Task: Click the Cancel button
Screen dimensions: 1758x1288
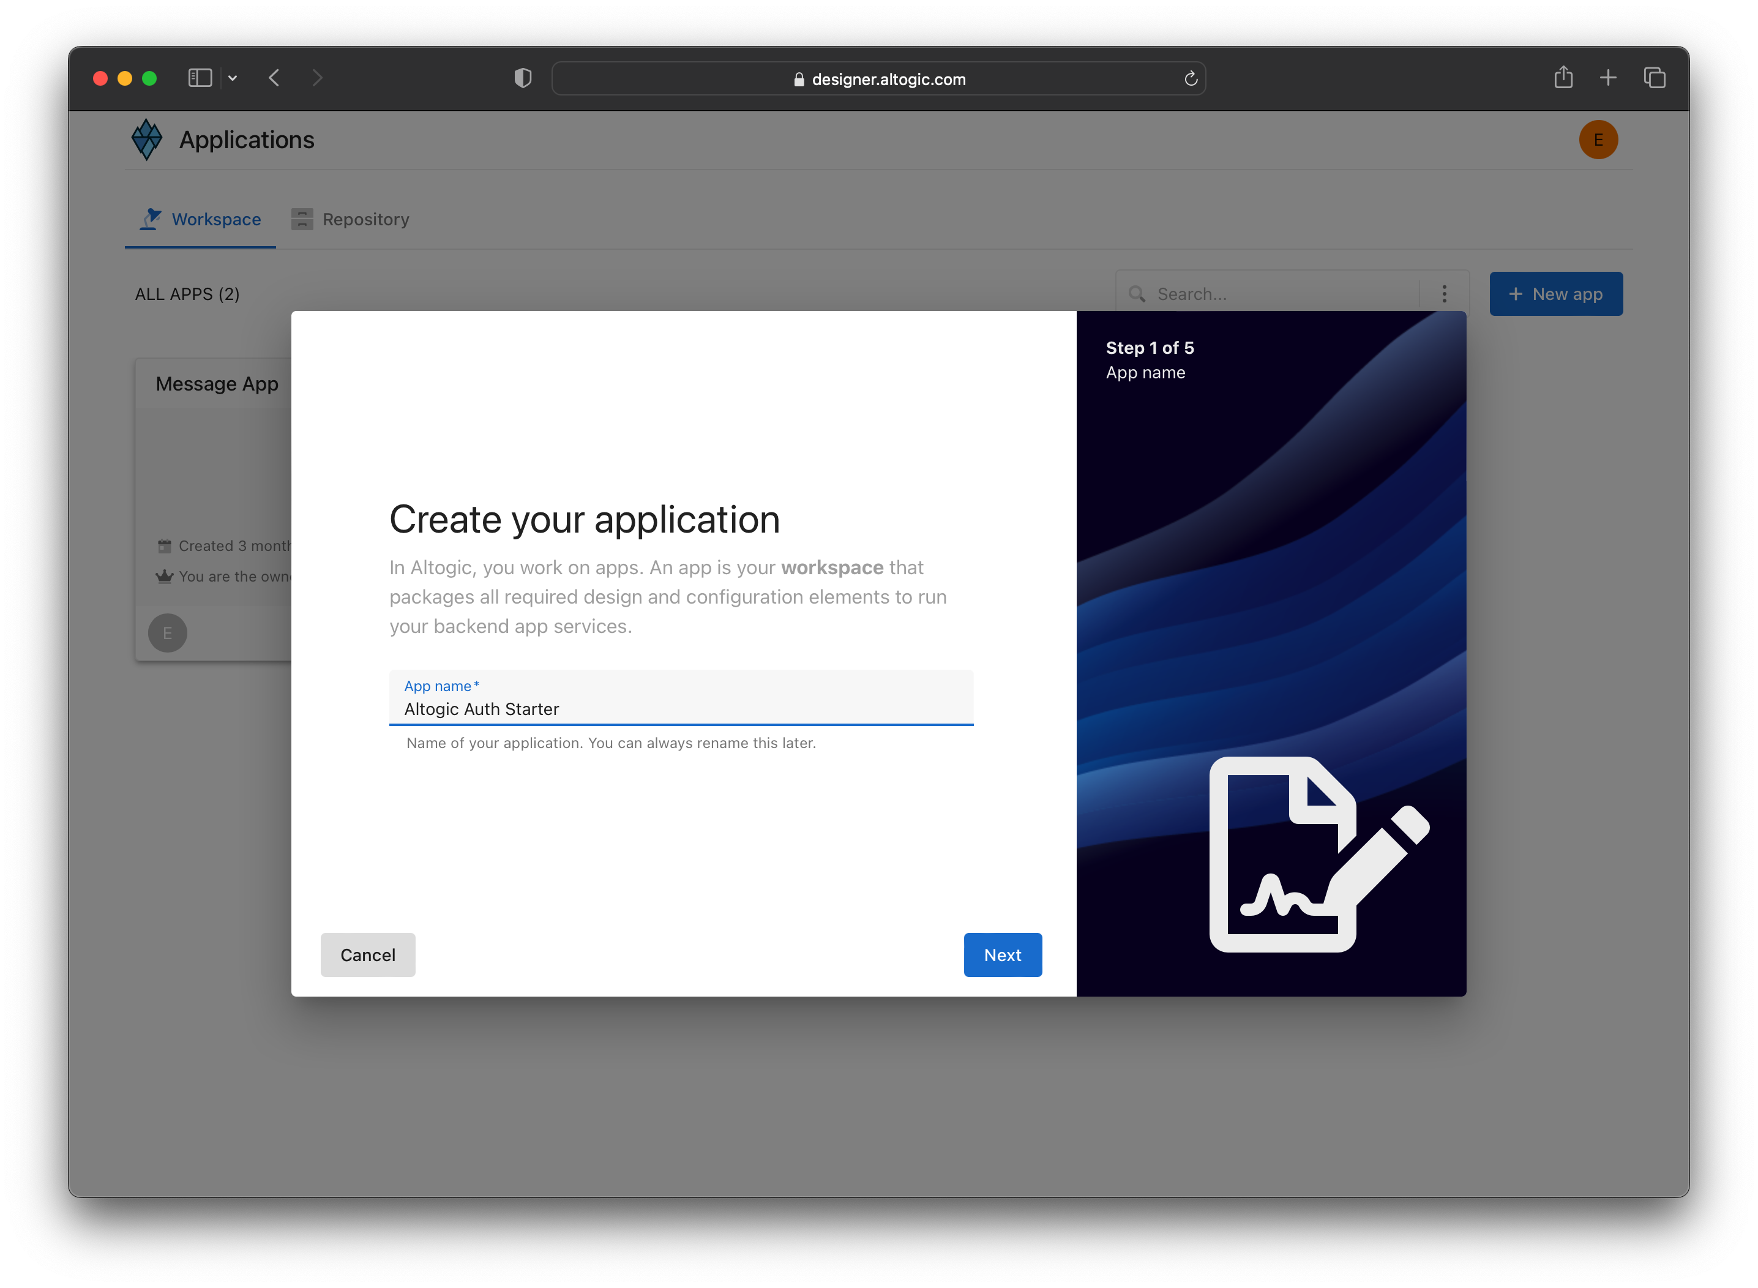Action: 367,954
